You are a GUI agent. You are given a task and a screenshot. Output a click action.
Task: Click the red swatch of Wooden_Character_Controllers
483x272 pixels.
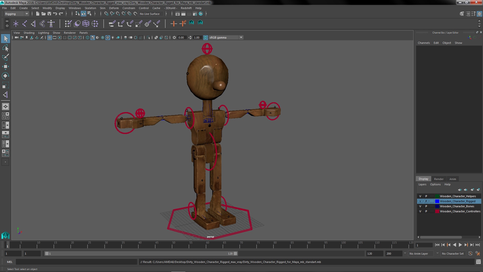437,211
